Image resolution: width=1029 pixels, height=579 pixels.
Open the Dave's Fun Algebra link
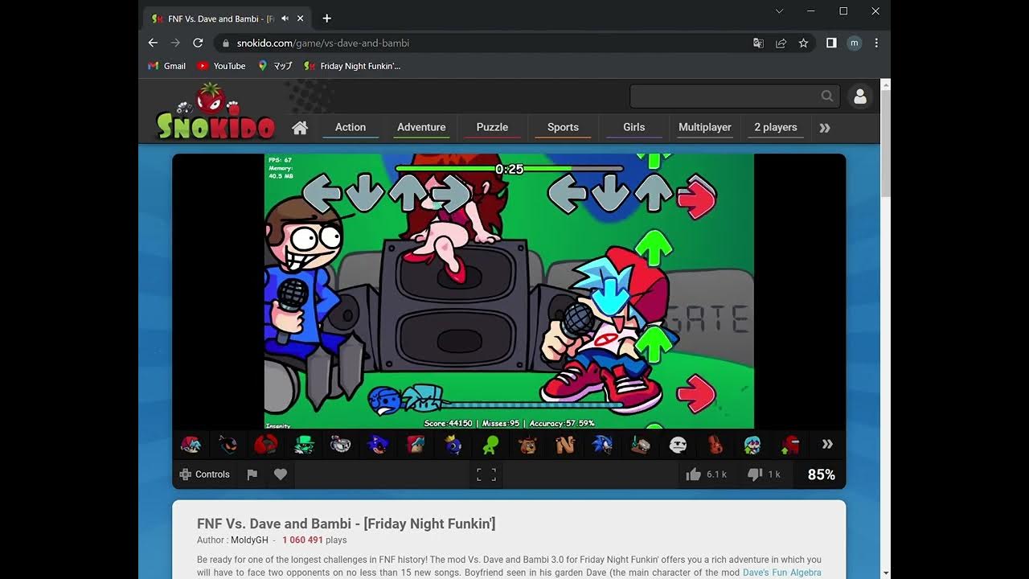point(782,573)
